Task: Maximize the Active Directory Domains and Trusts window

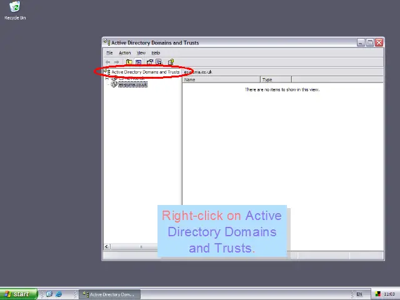Action: coord(370,42)
